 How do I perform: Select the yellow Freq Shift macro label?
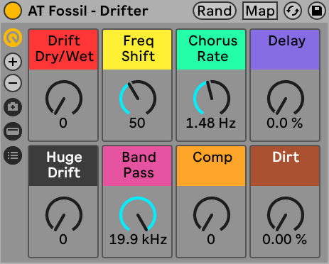click(x=137, y=50)
